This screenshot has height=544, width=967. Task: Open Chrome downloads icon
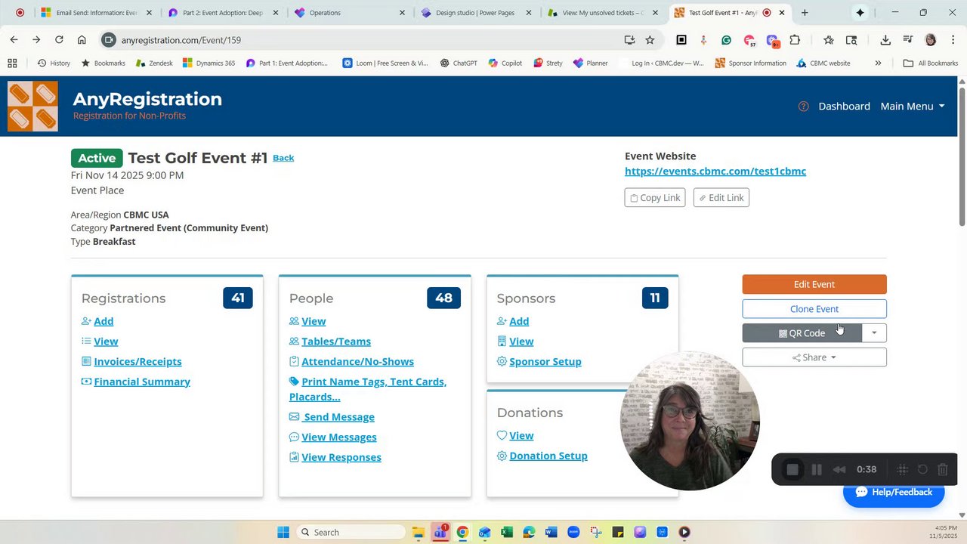pyautogui.click(x=885, y=40)
